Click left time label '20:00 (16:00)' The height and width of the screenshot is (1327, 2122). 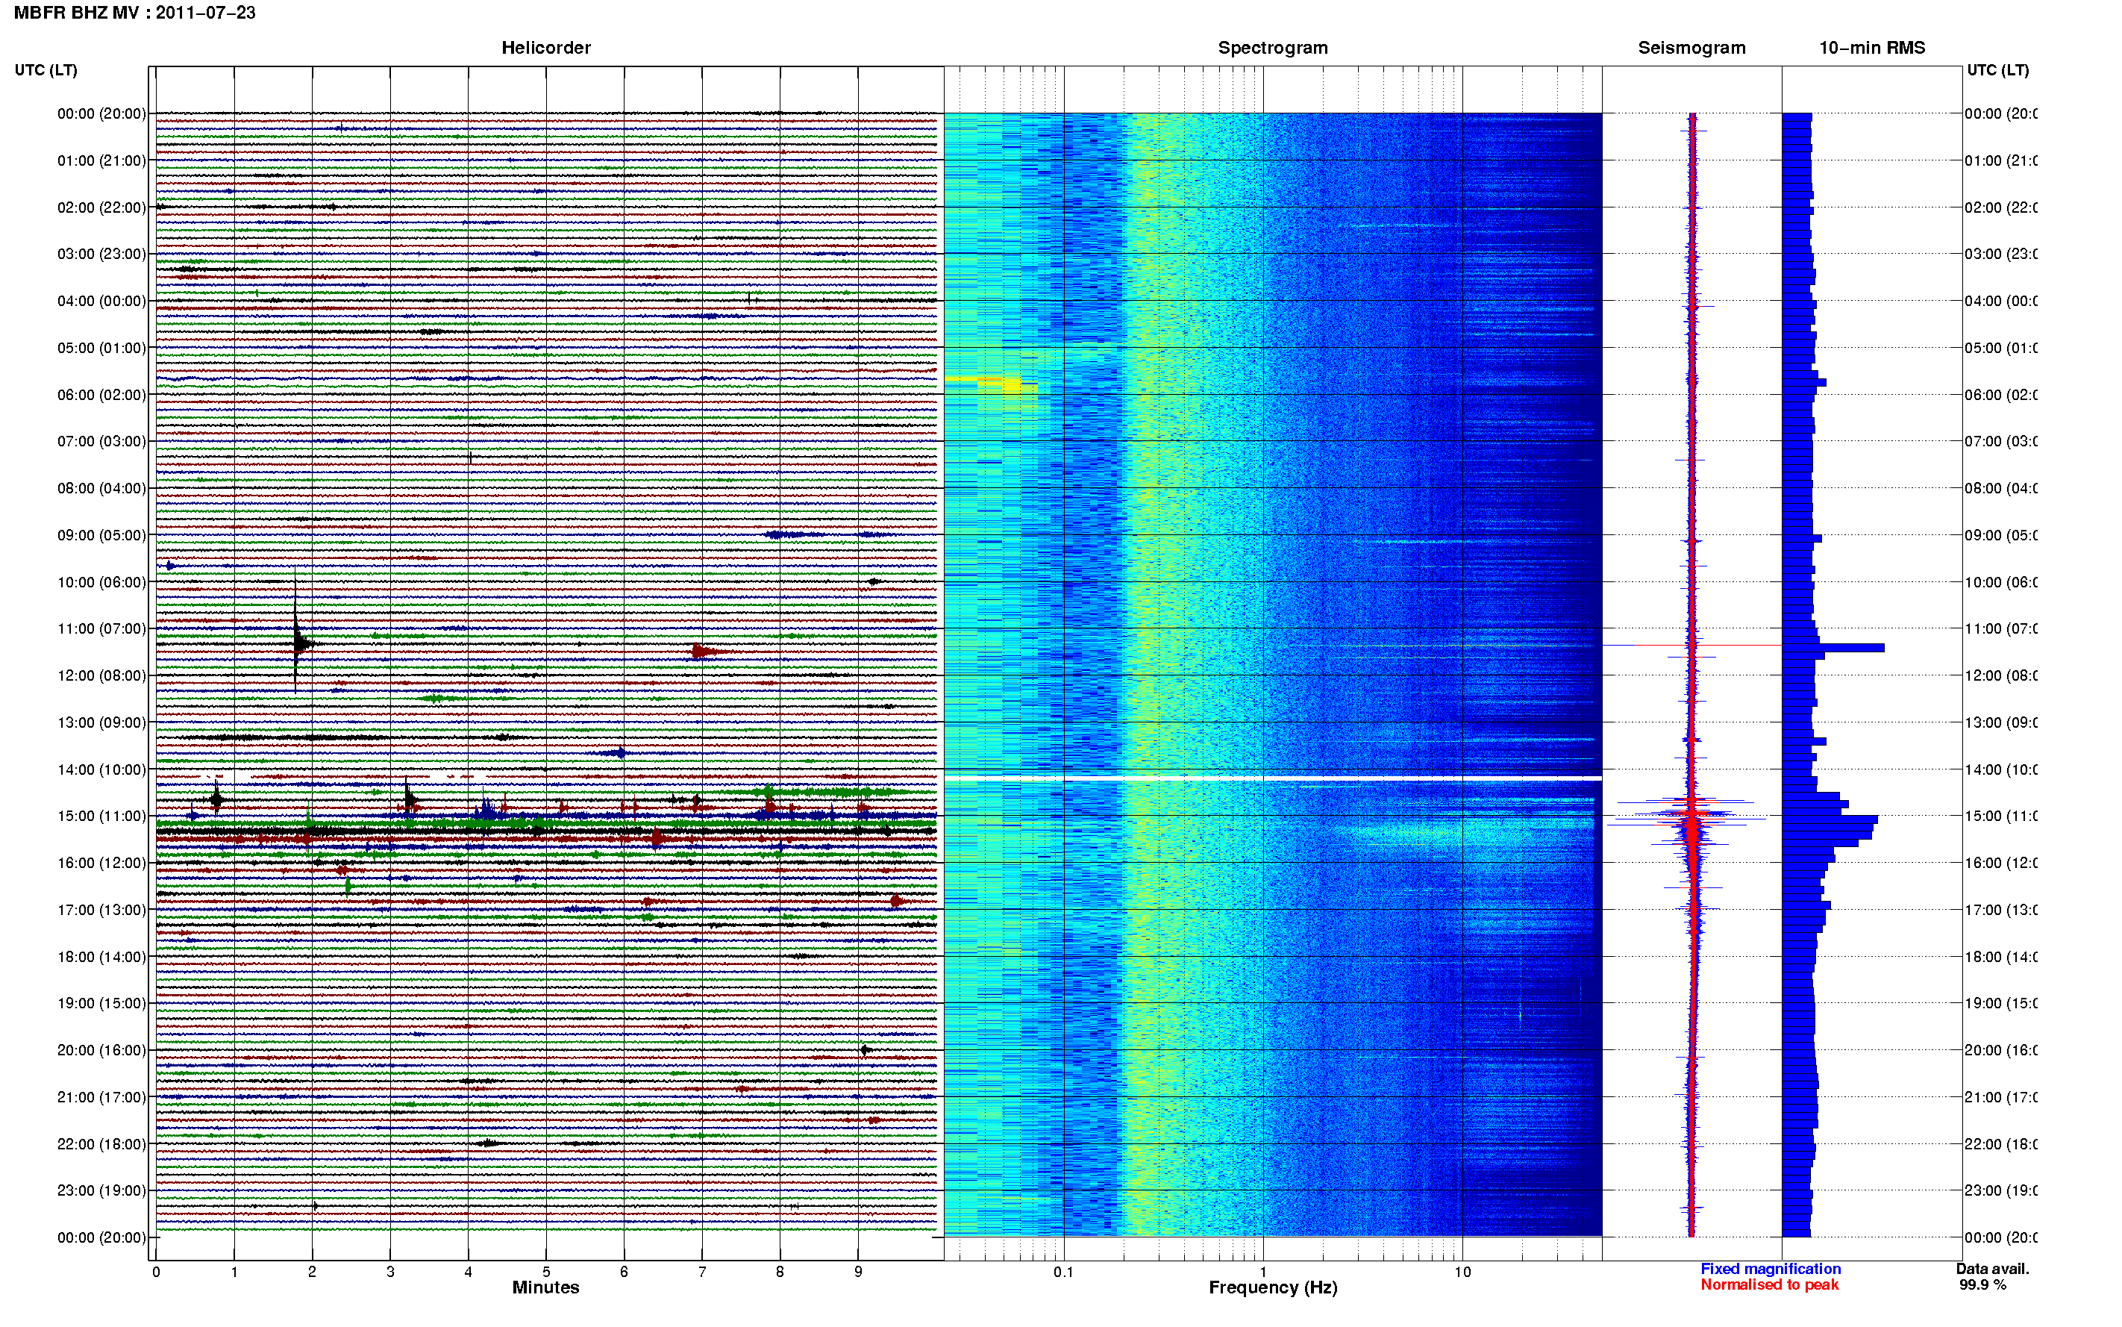pyautogui.click(x=101, y=1051)
